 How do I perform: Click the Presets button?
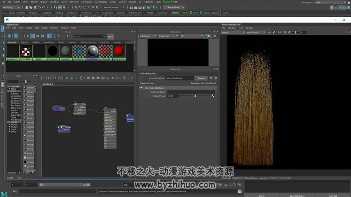click(201, 78)
